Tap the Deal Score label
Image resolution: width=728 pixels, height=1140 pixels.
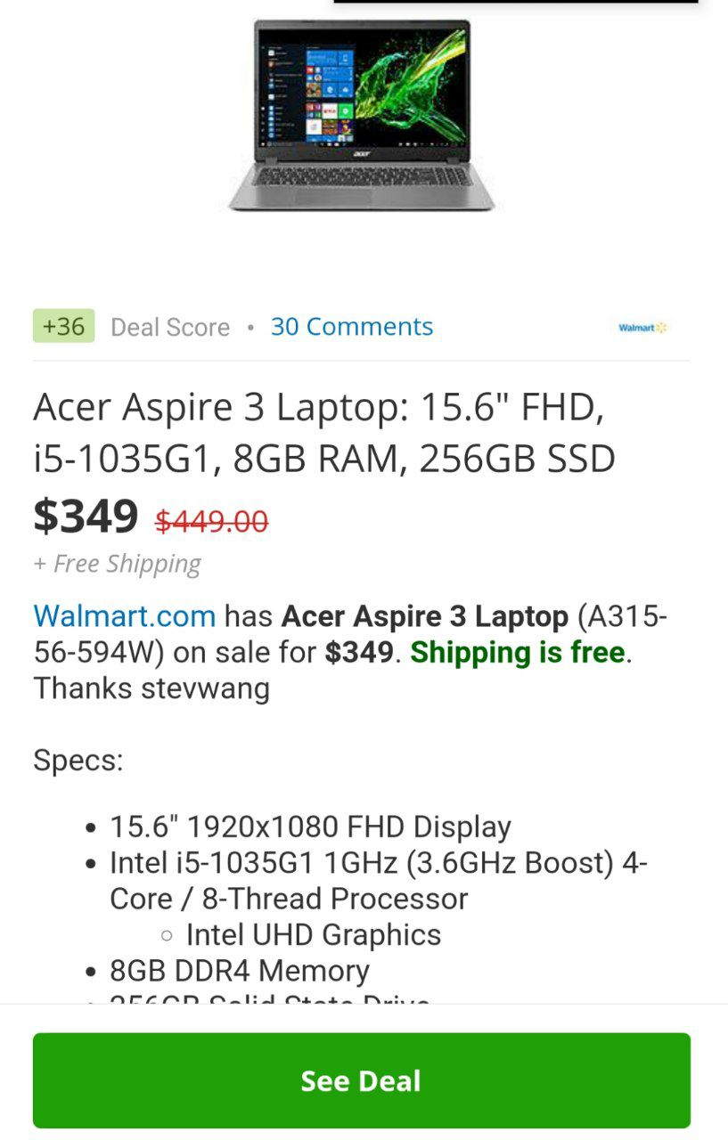170,328
